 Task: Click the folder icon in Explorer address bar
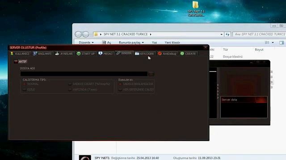(x=96, y=34)
